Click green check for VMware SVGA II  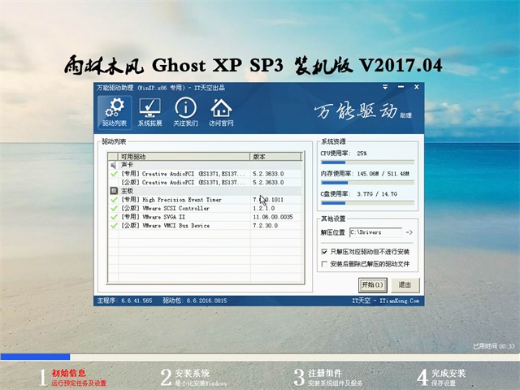coord(114,217)
